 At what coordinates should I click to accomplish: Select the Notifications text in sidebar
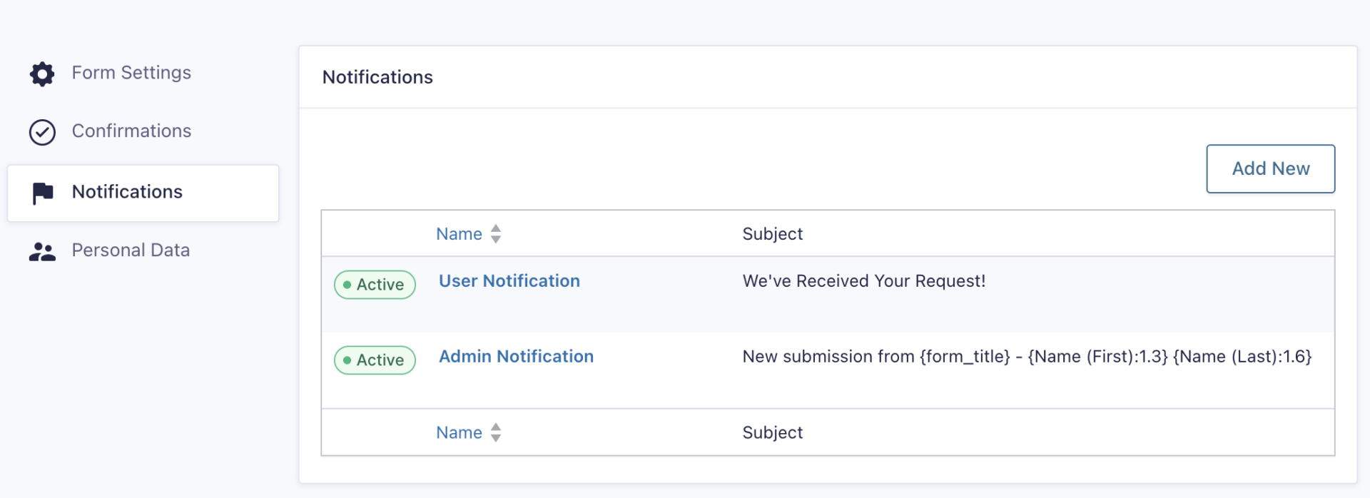coord(127,192)
